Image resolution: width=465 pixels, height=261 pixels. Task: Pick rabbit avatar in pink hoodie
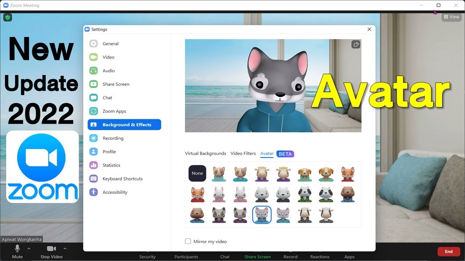[219, 194]
